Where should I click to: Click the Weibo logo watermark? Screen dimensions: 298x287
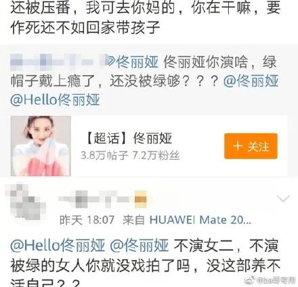point(251,280)
